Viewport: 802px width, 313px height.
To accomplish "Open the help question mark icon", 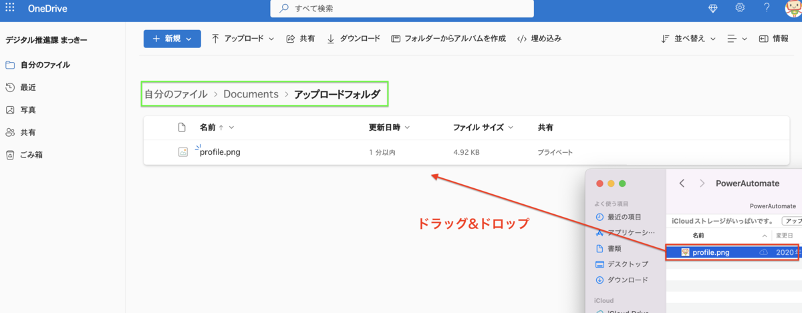I will click(767, 8).
